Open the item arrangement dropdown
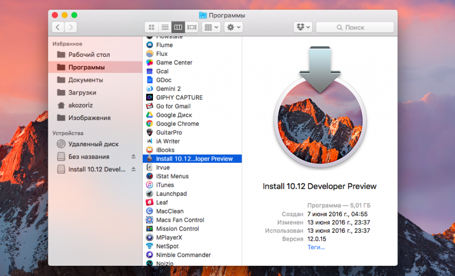The image size is (455, 276). click(x=210, y=27)
